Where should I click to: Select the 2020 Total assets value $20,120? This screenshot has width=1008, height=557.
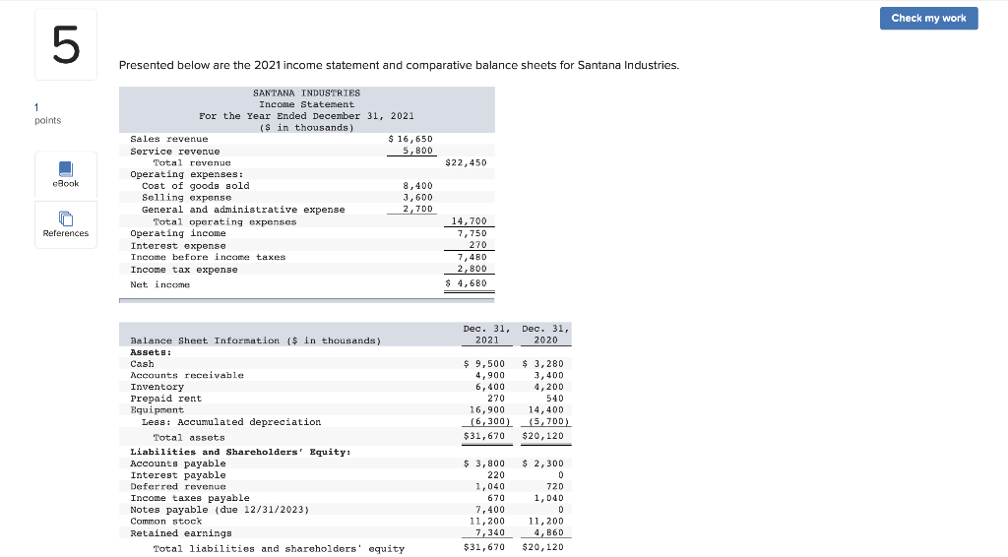click(542, 436)
